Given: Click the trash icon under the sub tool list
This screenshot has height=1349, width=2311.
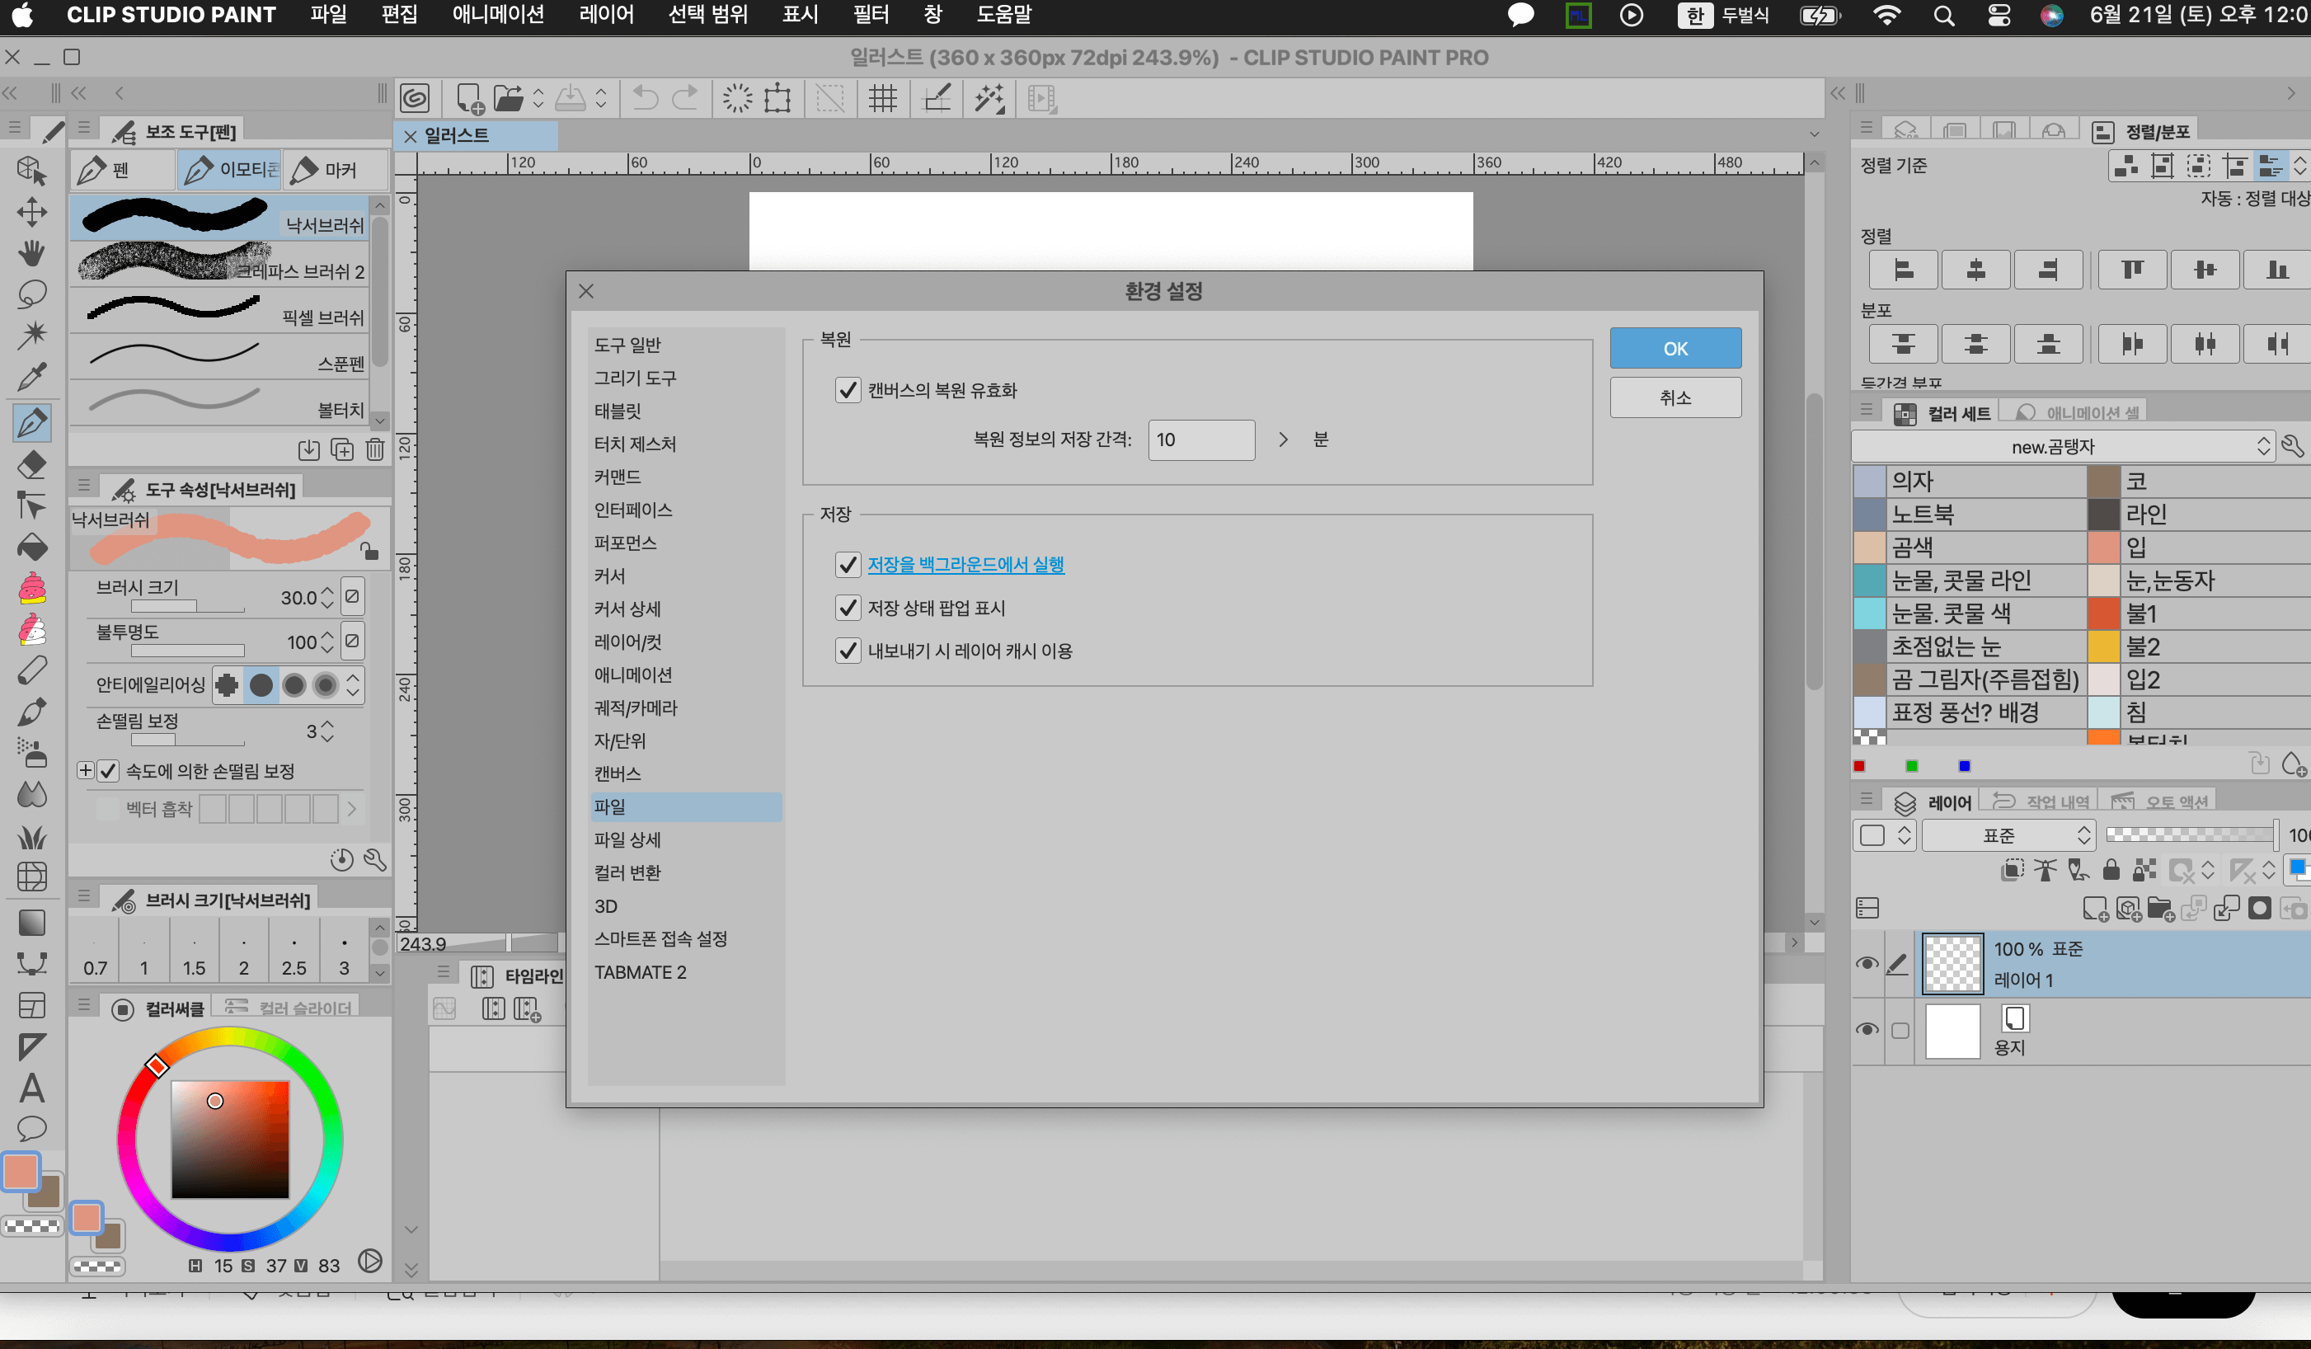Looking at the screenshot, I should [375, 449].
